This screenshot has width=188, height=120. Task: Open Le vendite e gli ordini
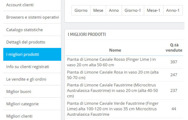[x=32, y=79]
